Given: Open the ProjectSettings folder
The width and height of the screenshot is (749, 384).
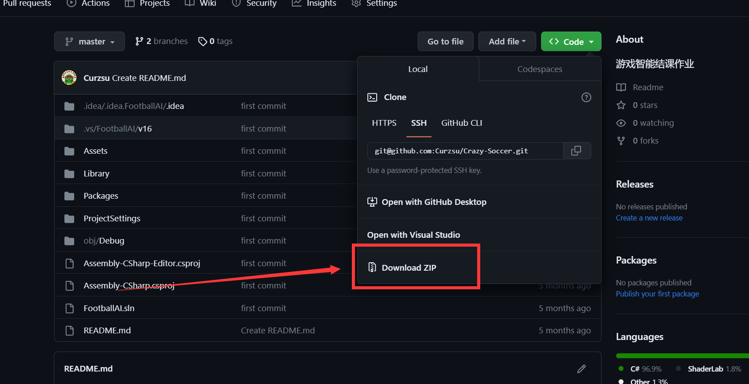Looking at the screenshot, I should pos(112,219).
